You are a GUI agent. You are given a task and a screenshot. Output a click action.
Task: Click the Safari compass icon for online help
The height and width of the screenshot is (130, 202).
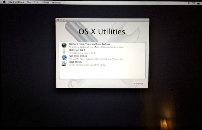click(x=64, y=57)
